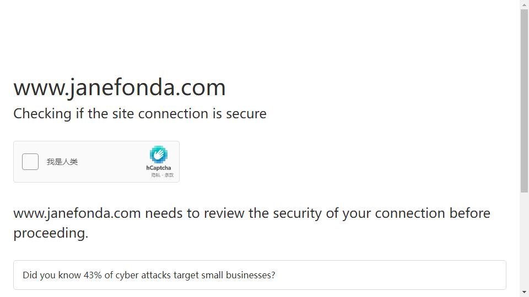The width and height of the screenshot is (529, 297).
Task: Click the cyber attacks fact box
Action: coord(260,275)
